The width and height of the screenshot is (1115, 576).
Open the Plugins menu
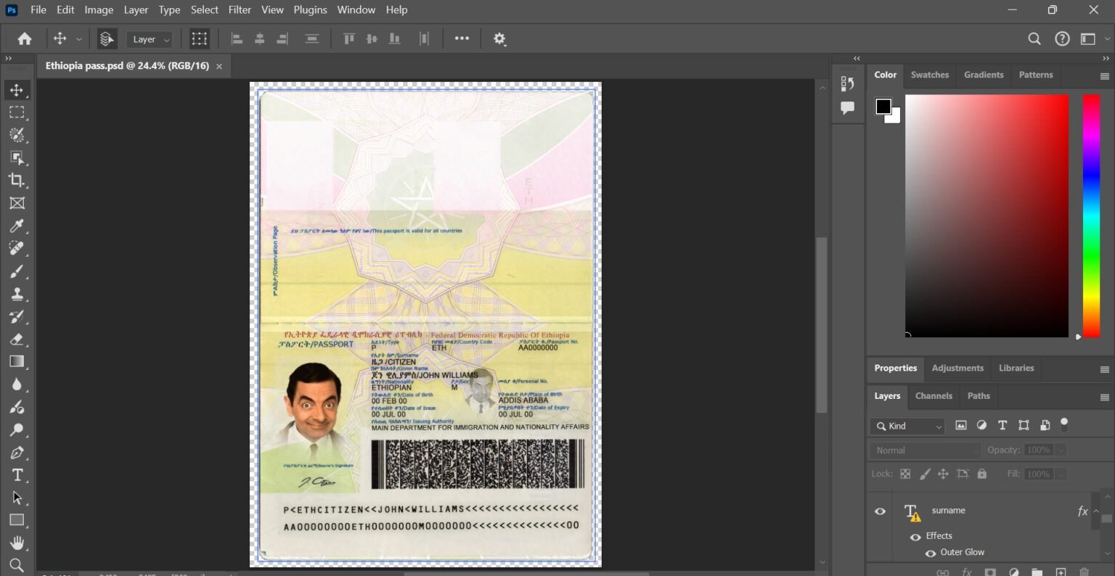pyautogui.click(x=310, y=9)
